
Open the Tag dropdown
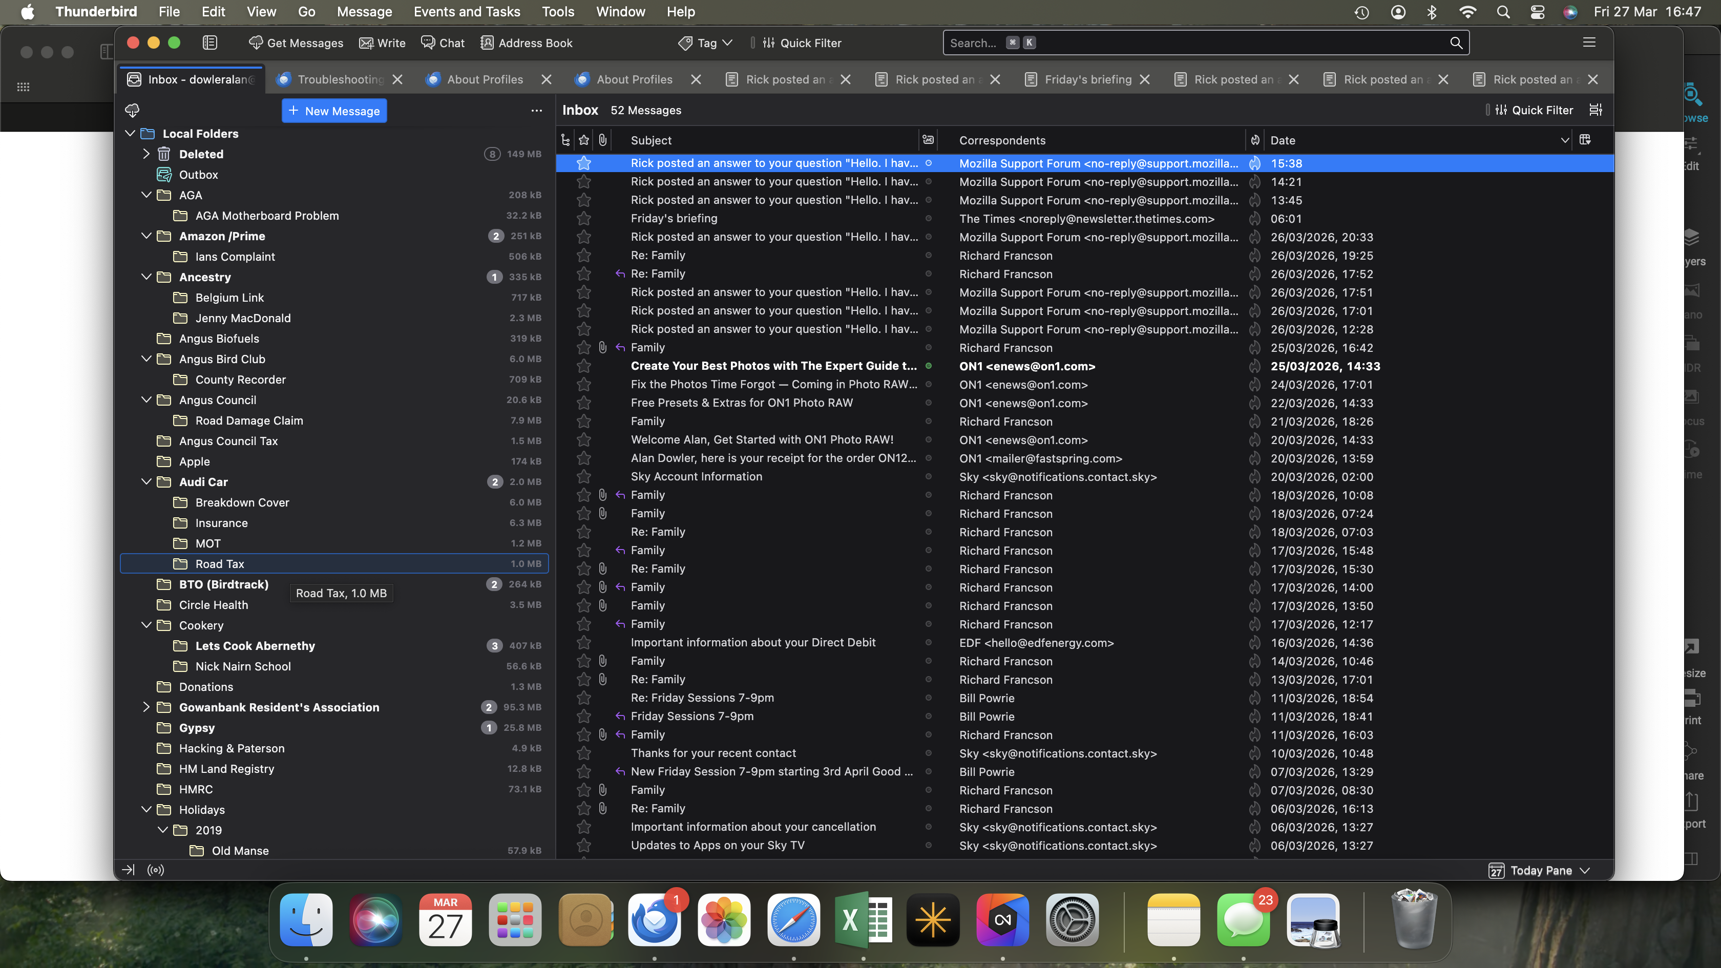coord(706,43)
